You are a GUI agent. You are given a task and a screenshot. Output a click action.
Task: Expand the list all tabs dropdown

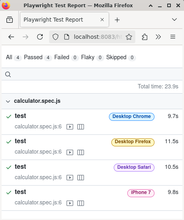click(174, 20)
